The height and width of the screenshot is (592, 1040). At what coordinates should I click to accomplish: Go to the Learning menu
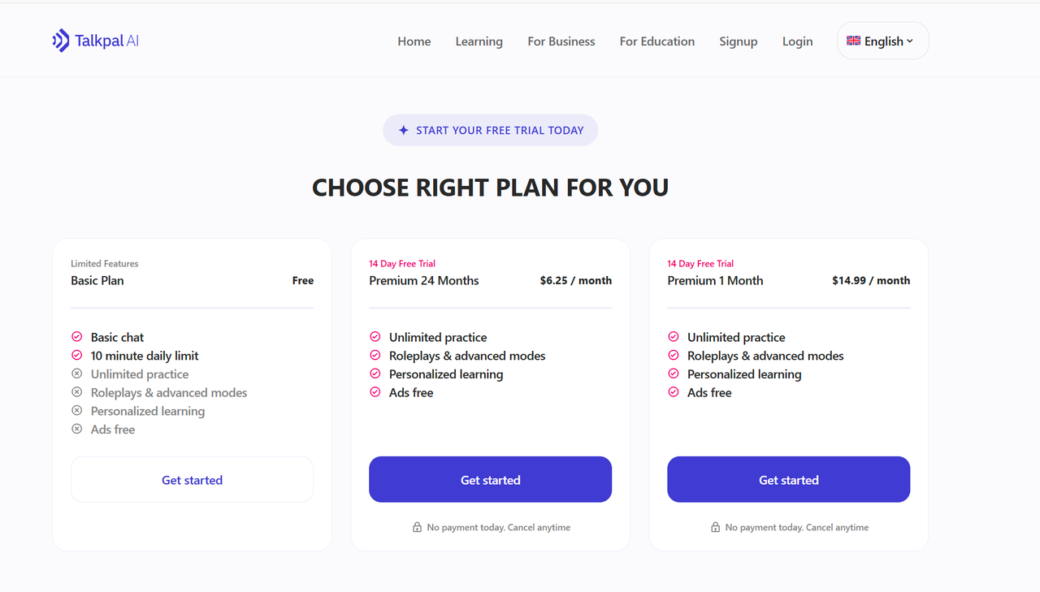click(479, 41)
